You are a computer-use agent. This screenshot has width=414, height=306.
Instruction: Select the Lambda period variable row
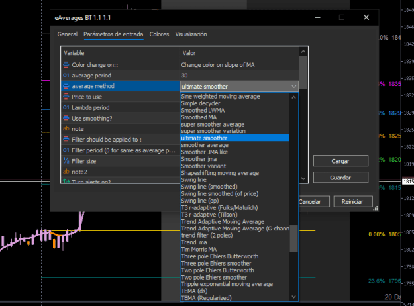click(x=121, y=107)
